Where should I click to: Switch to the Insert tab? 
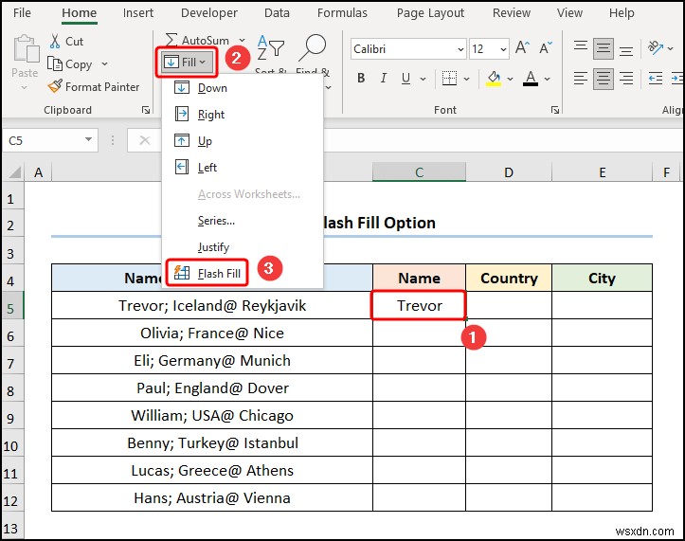[138, 13]
